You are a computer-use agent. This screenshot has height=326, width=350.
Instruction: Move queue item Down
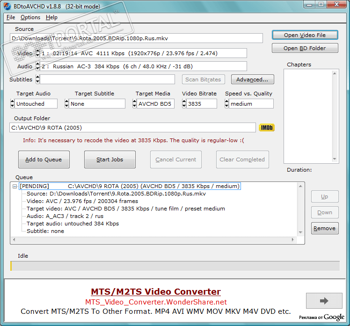point(325,212)
